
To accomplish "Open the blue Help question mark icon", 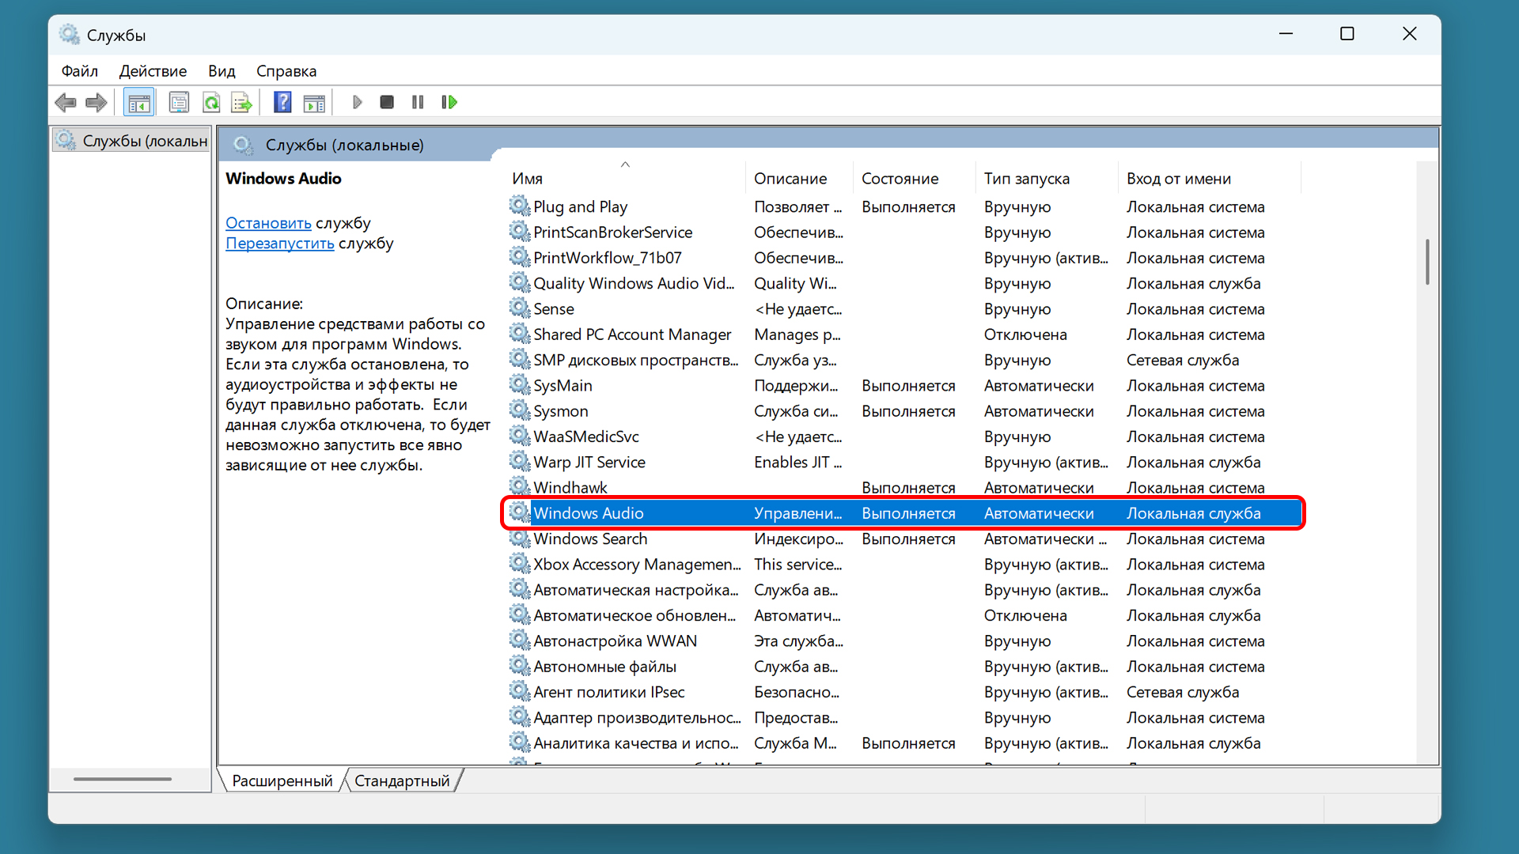I will click(x=282, y=102).
